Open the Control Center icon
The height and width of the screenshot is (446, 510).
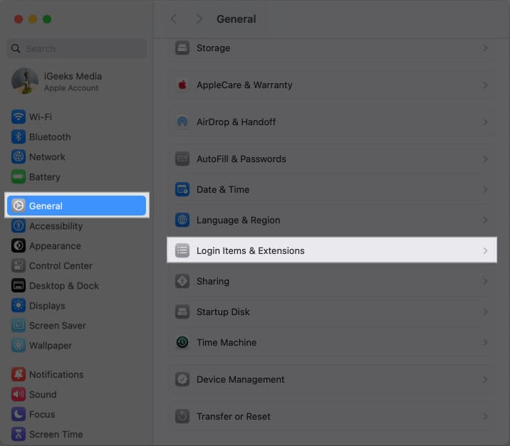click(19, 266)
